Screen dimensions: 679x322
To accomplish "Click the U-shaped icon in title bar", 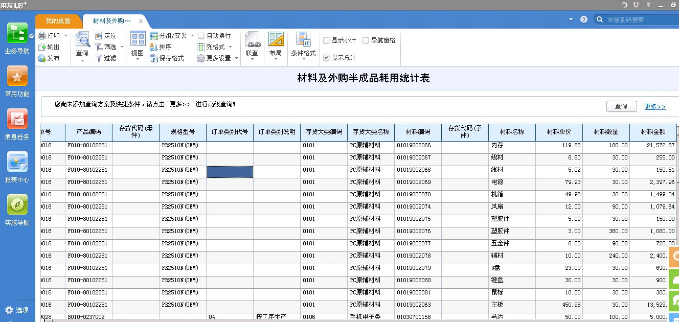I will point(636,5).
